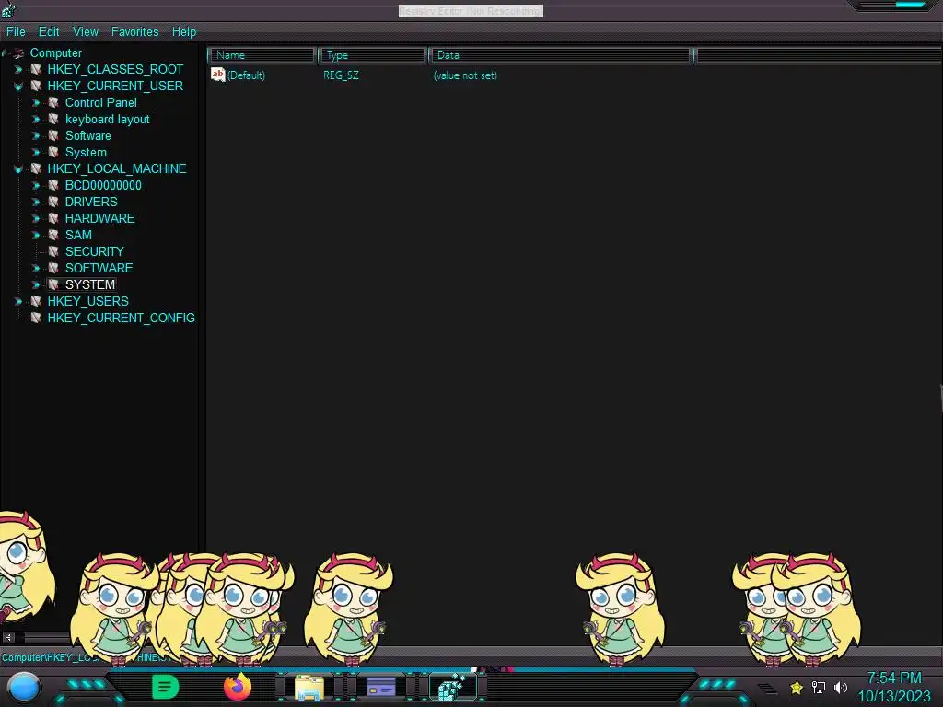Open the Favorites menu
Screen dimensions: 943x707
pos(134,31)
